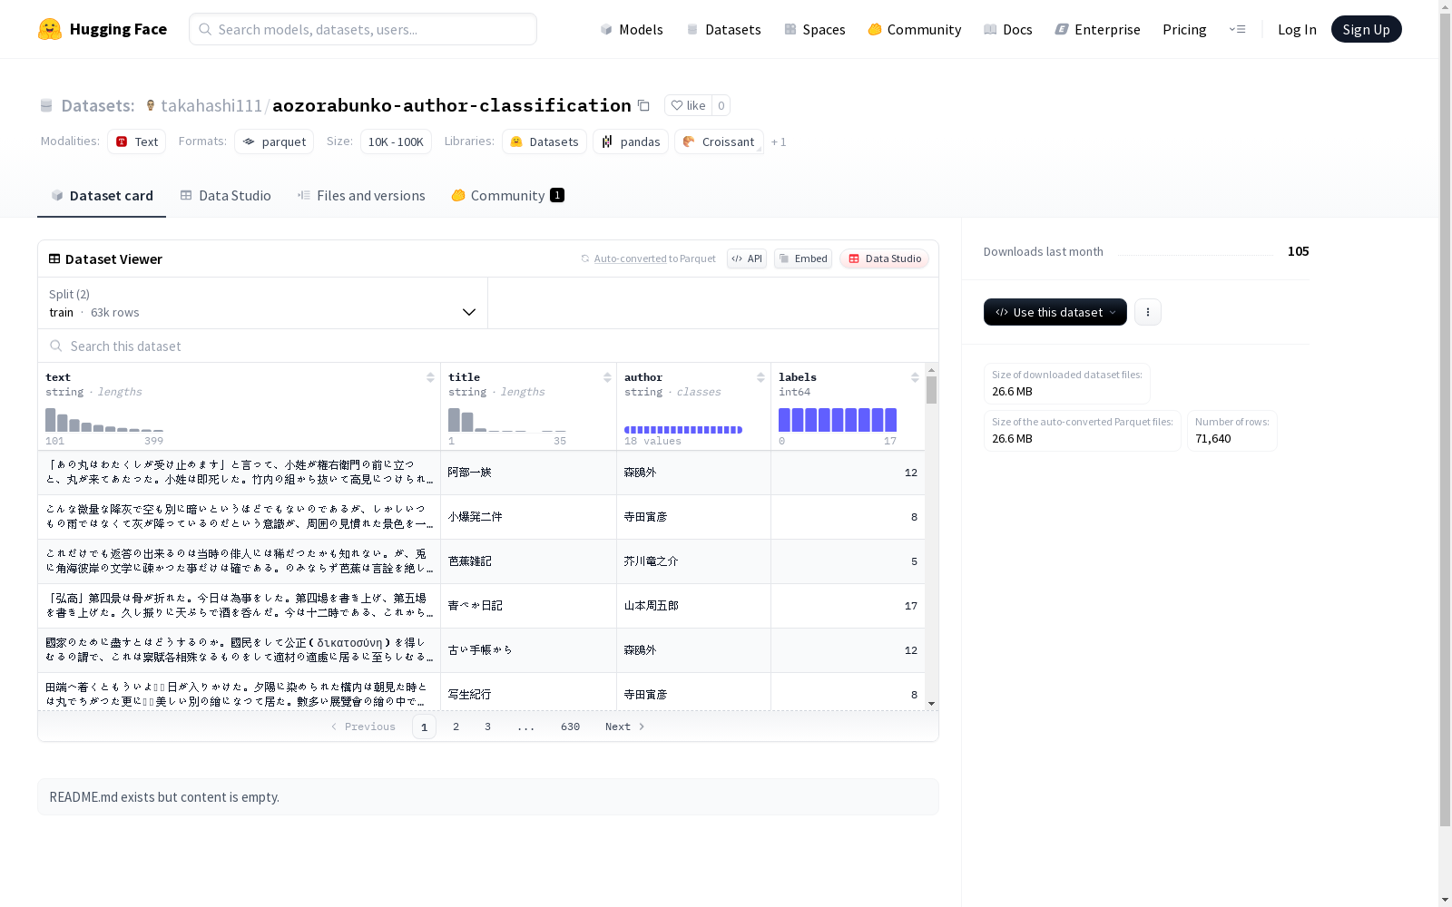Open the Data Studio button in viewer header
1452x907 pixels.
click(x=884, y=258)
